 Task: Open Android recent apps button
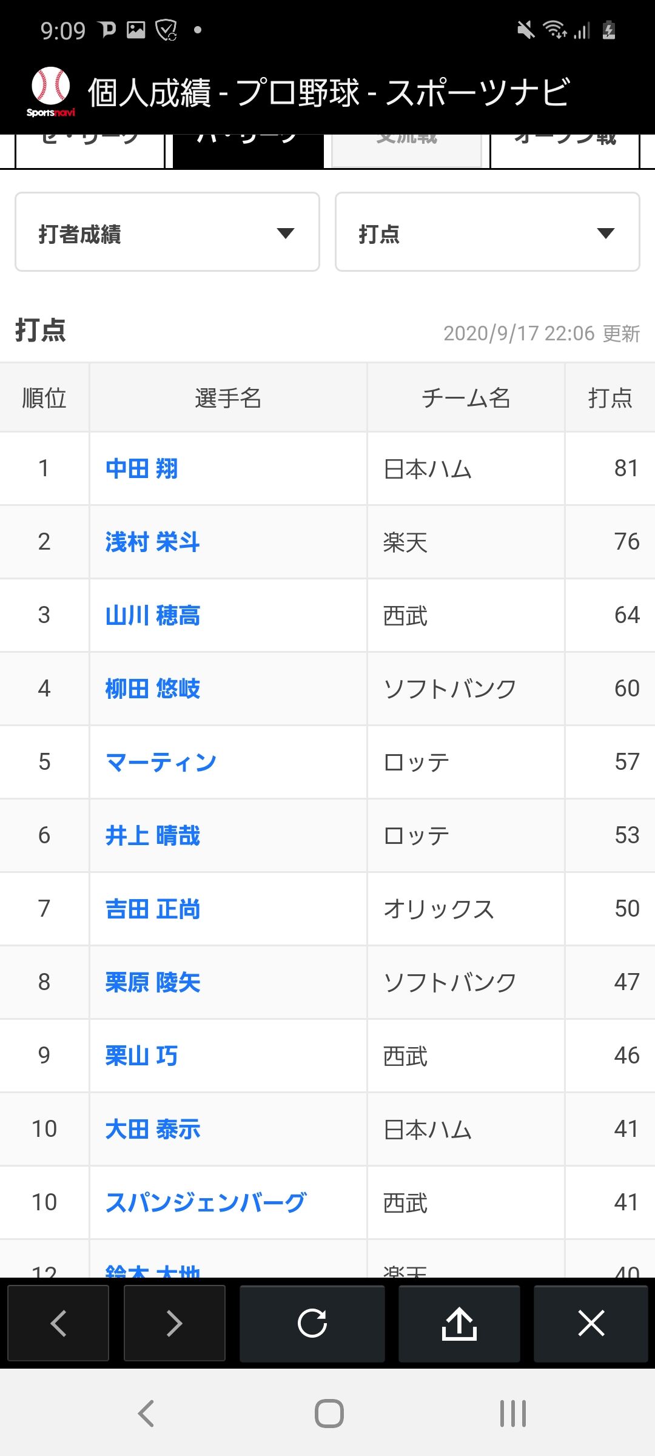click(x=512, y=1414)
